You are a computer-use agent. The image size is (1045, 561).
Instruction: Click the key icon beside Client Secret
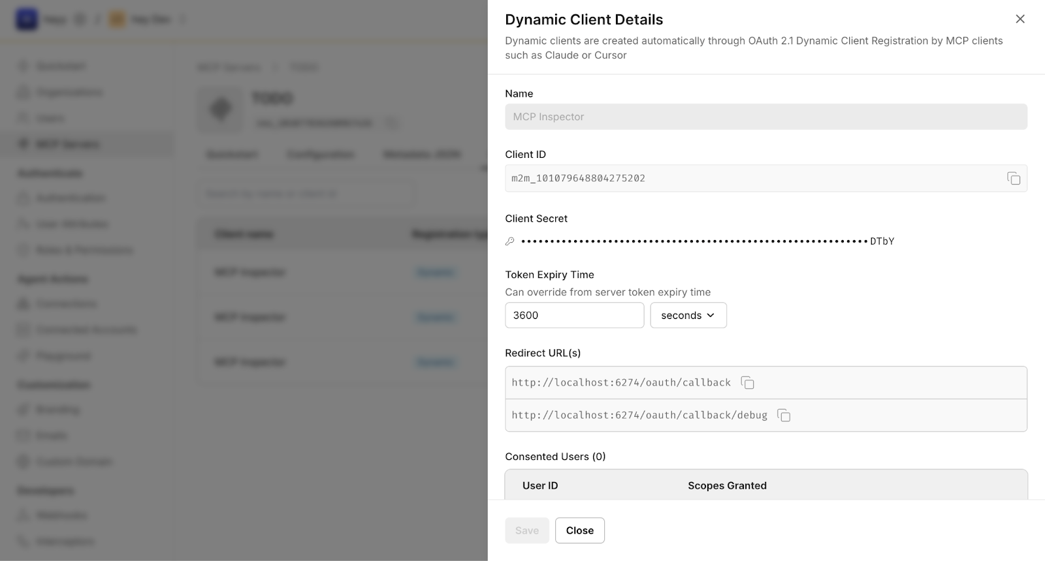(510, 241)
